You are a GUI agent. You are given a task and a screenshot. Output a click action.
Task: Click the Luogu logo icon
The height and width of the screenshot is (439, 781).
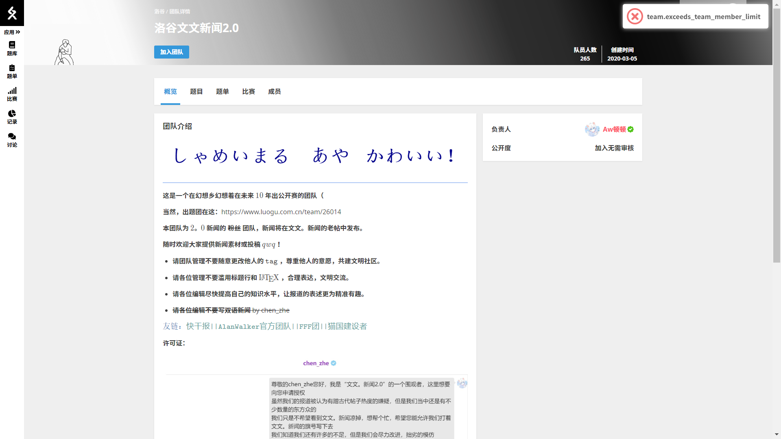(12, 13)
